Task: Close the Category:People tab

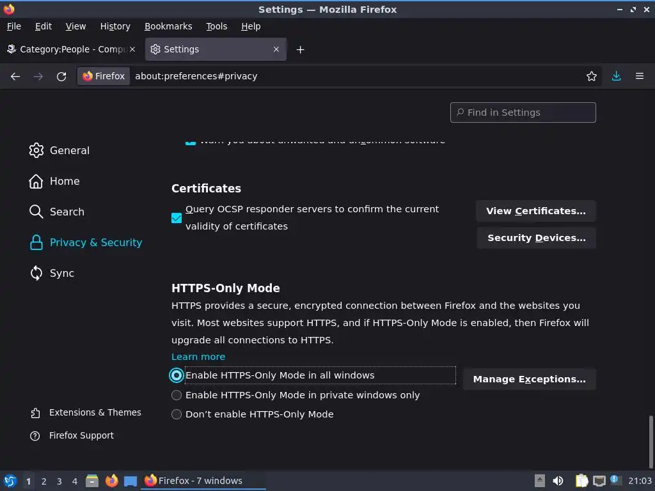Action: (x=132, y=49)
